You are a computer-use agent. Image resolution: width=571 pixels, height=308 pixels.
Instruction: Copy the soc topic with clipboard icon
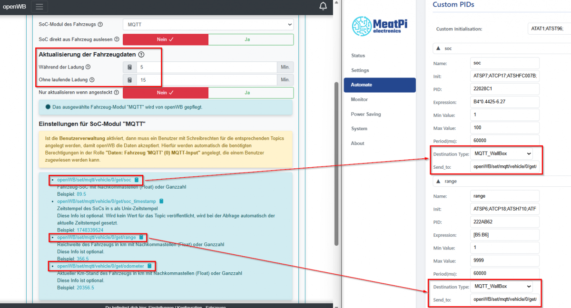coord(137,180)
